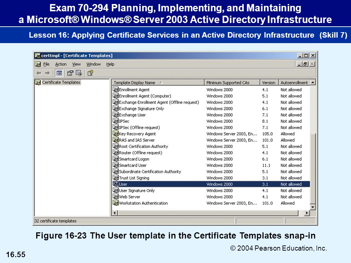Click the Subordinate Certification Authority template icon
This screenshot has height=263, width=351.
coord(116,172)
